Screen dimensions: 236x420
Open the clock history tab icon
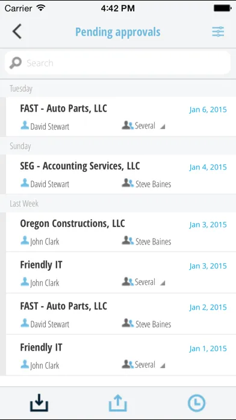pos(196,403)
